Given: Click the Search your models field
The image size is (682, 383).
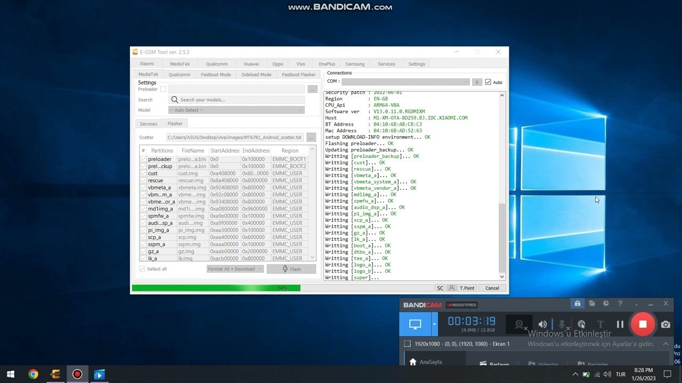Looking at the screenshot, I should [x=237, y=99].
